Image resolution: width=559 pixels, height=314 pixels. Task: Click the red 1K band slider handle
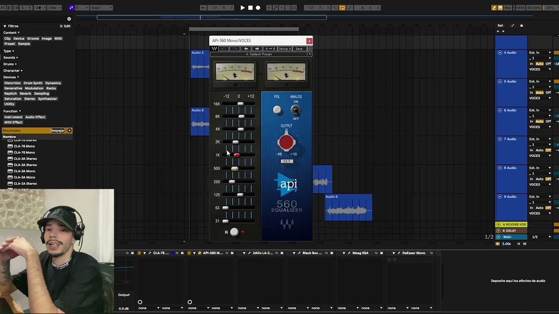[237, 155]
